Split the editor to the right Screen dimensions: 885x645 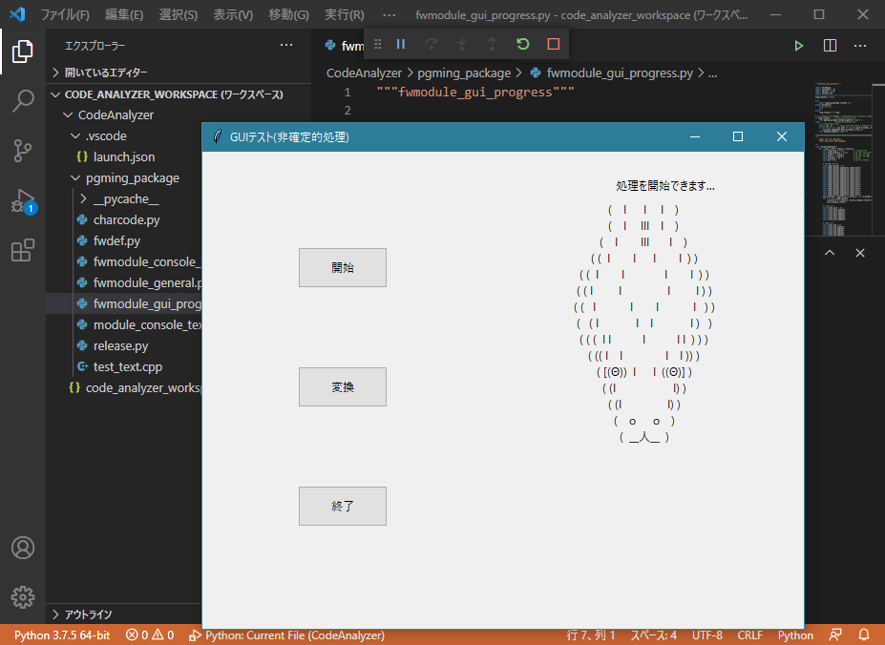830,46
